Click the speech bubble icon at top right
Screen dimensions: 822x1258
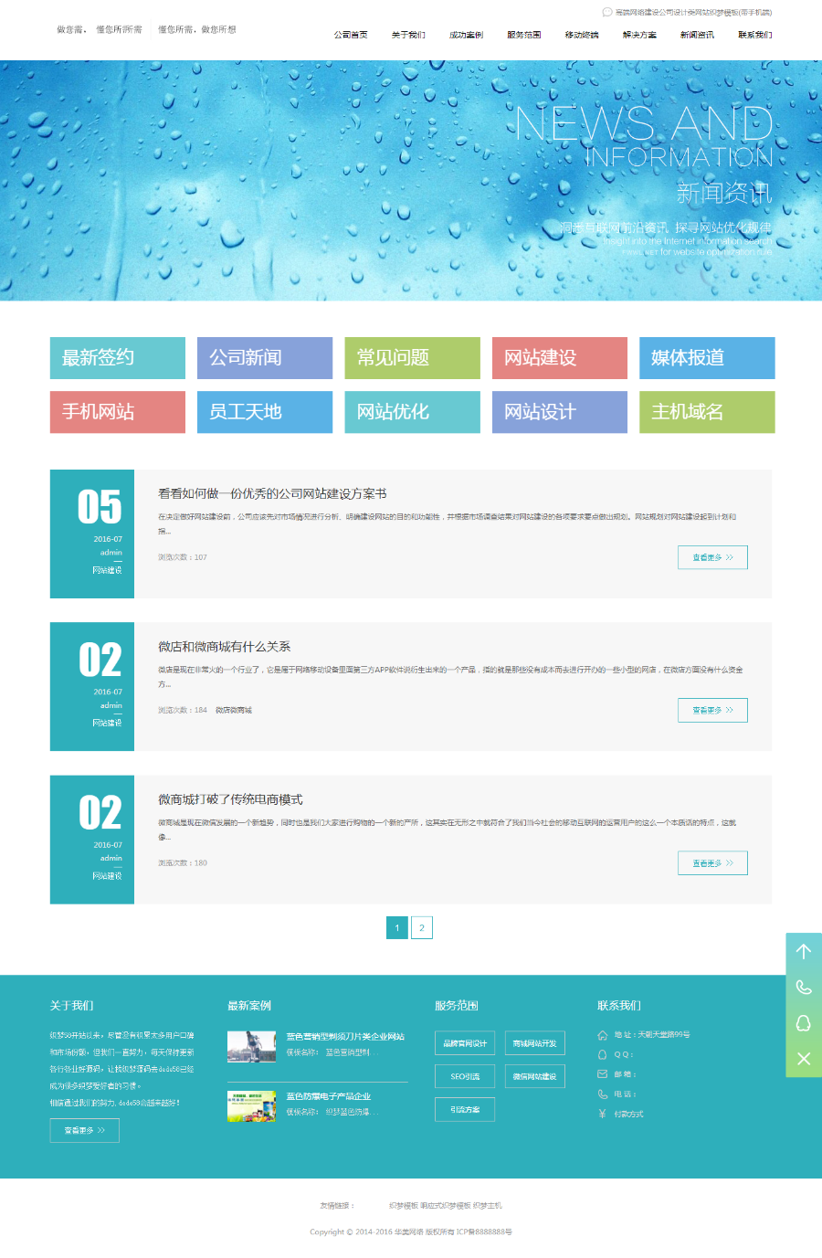click(606, 13)
